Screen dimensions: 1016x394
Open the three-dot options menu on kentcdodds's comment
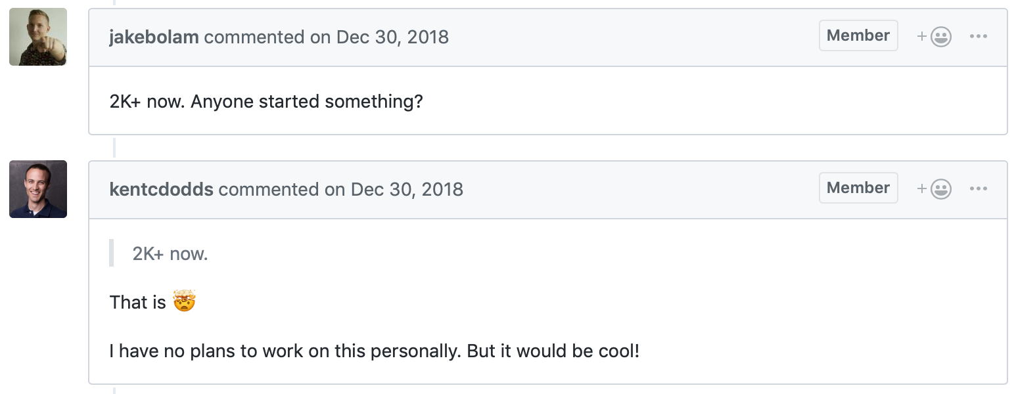click(979, 189)
